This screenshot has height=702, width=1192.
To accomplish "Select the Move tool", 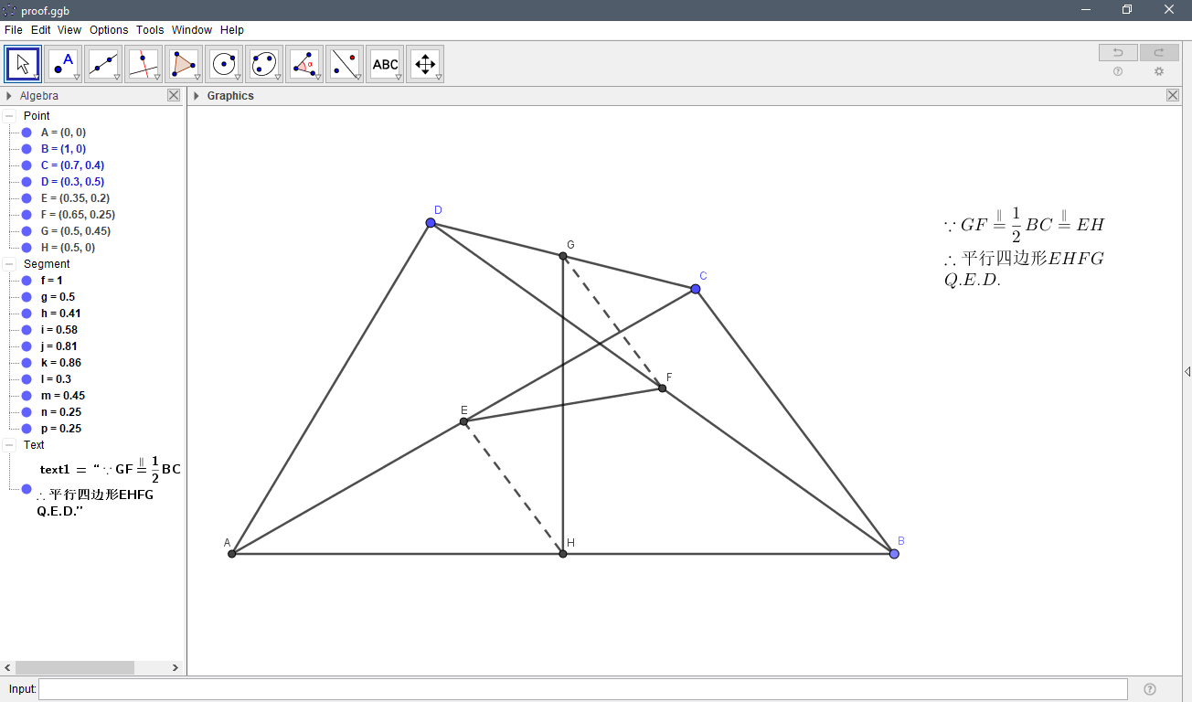I will point(22,63).
